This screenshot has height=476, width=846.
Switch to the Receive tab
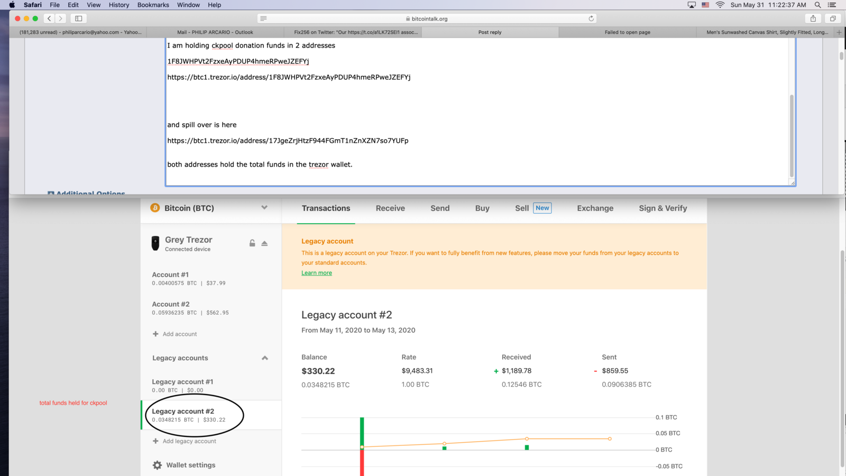390,208
